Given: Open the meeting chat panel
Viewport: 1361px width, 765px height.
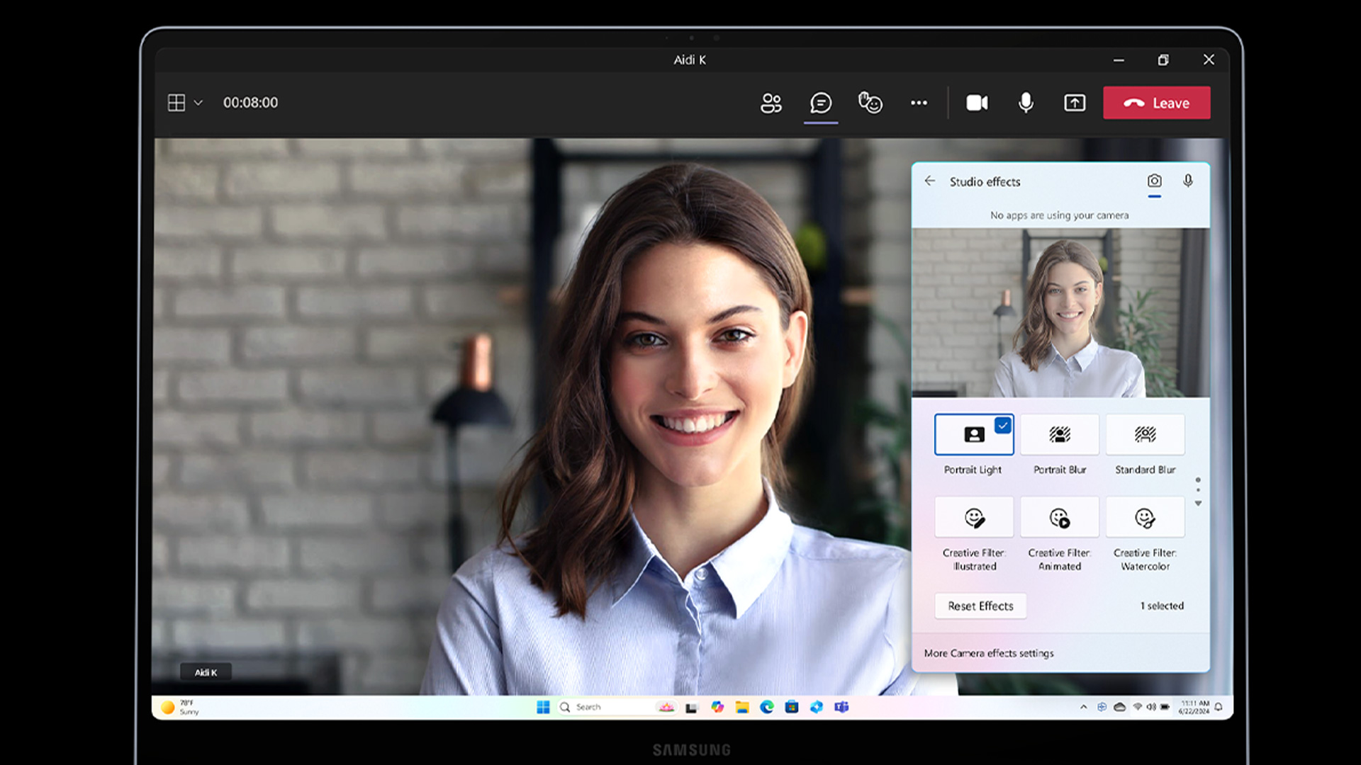Looking at the screenshot, I should 821,103.
